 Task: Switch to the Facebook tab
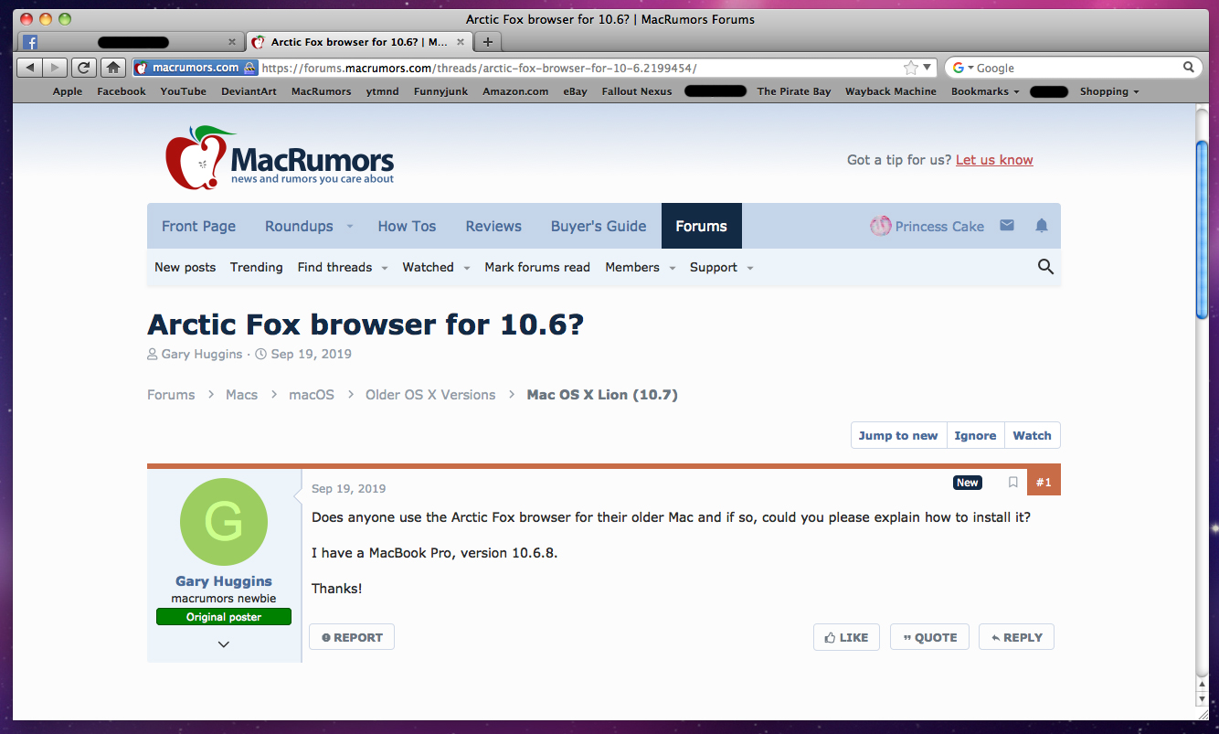(x=131, y=42)
